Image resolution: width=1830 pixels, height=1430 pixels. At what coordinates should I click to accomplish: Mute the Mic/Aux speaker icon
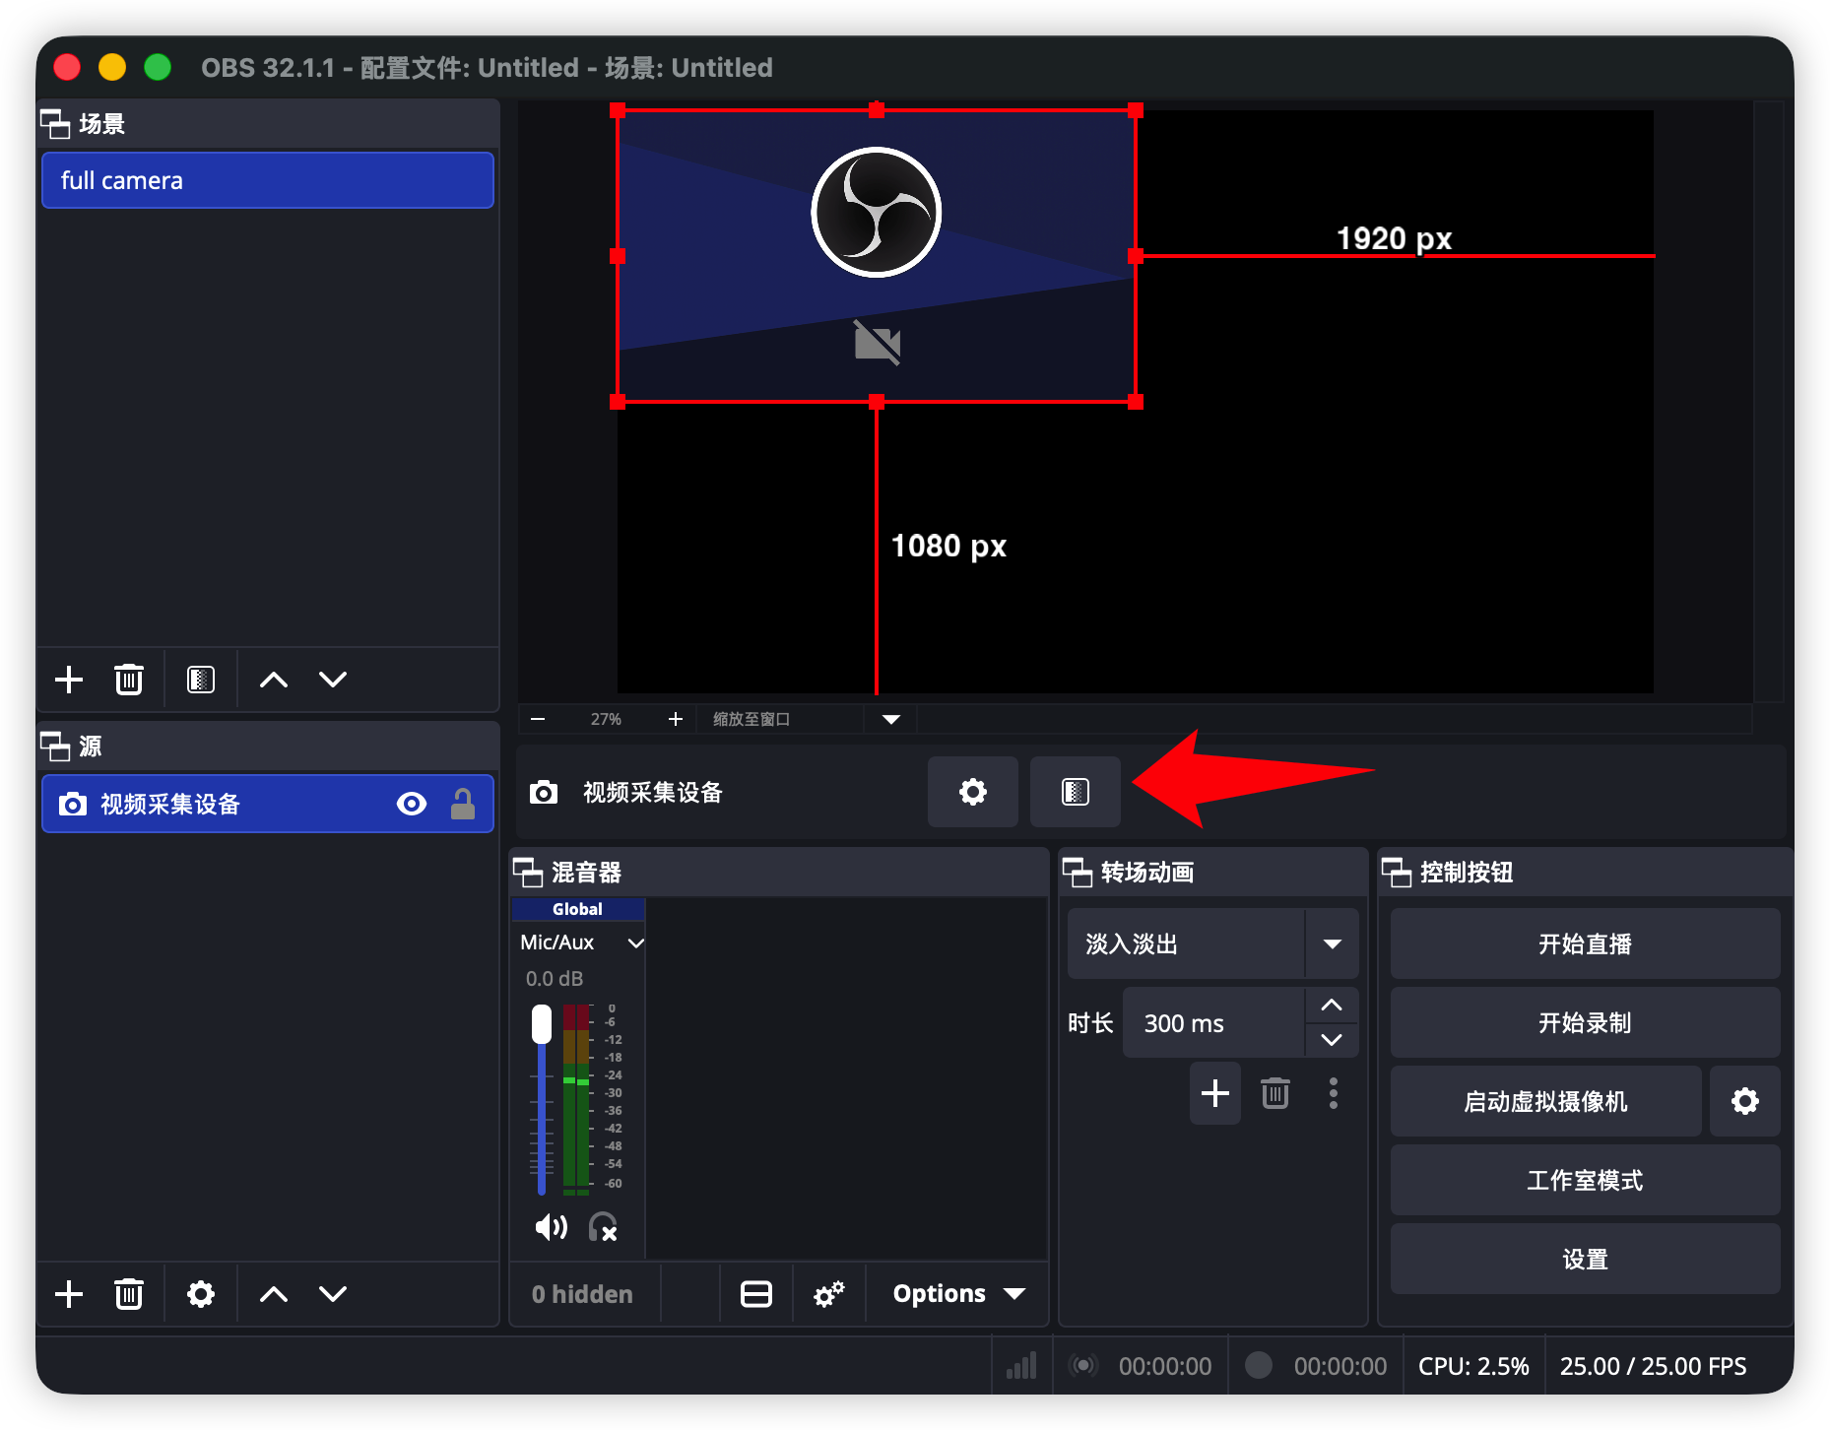[551, 1227]
